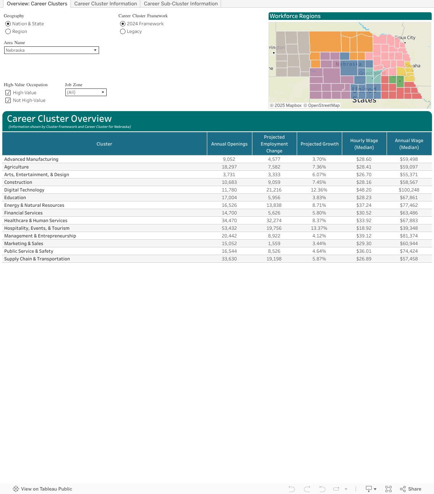Click the Refresh data icon
Image resolution: width=434 pixels, height=494 pixels.
[336, 489]
